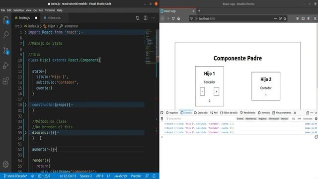Toggle the Depurar console filter

(x=284, y=119)
